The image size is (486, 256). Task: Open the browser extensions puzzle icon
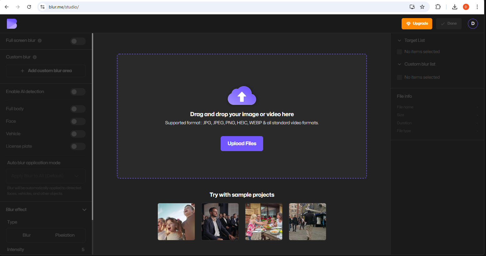click(x=438, y=7)
